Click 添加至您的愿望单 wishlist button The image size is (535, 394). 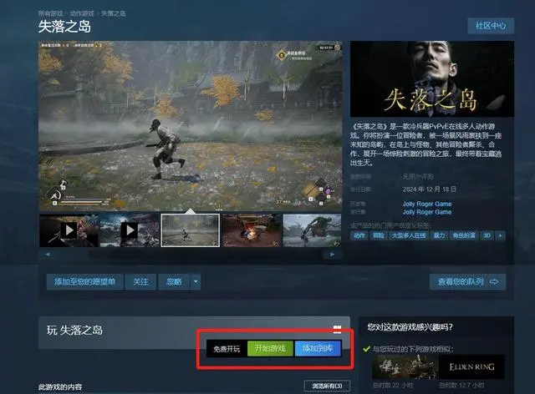[x=84, y=282]
